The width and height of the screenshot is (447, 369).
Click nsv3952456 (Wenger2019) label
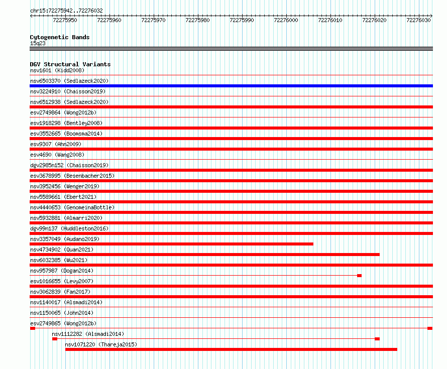coord(65,186)
